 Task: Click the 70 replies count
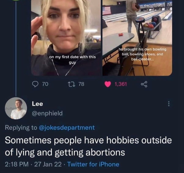45,84
